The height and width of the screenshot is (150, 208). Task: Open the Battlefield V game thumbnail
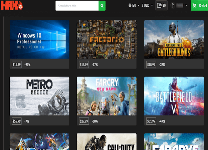point(174,97)
